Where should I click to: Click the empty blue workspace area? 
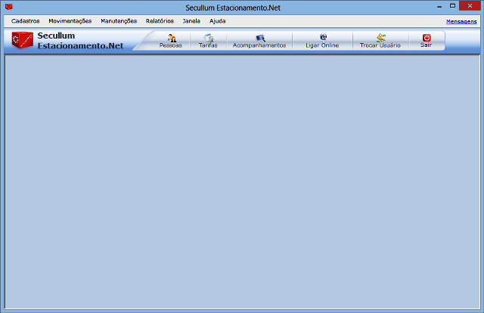click(242, 181)
